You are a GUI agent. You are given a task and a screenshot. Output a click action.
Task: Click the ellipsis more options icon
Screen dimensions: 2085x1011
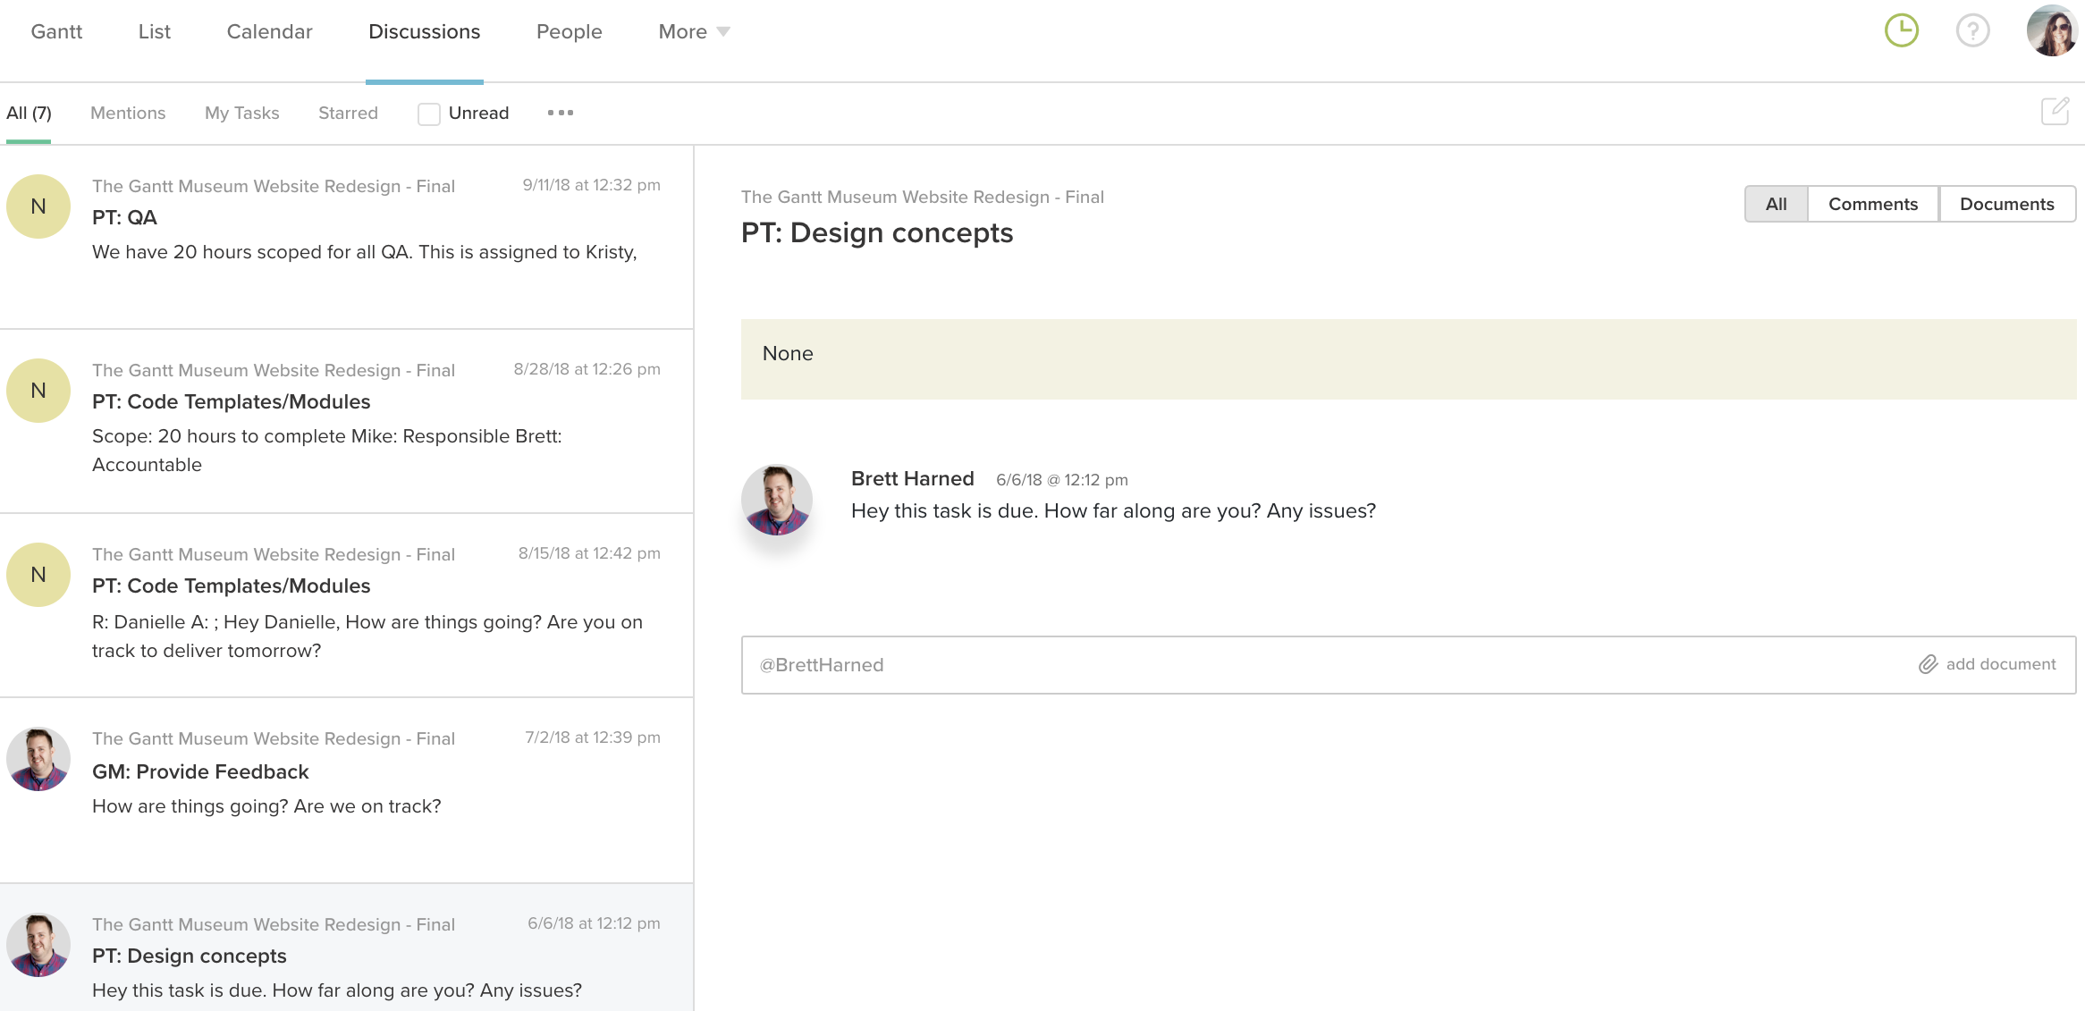560,113
